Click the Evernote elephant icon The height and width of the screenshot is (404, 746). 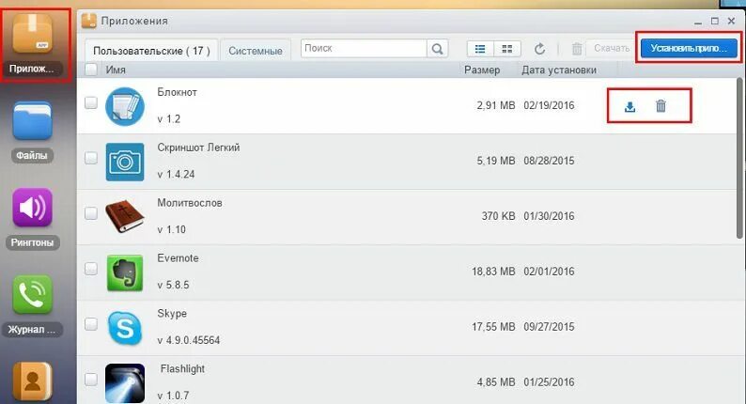point(125,272)
